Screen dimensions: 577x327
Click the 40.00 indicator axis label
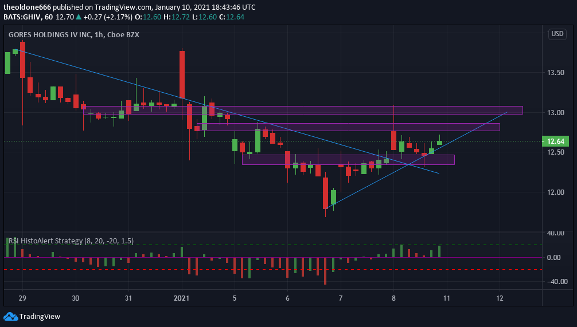(x=555, y=233)
